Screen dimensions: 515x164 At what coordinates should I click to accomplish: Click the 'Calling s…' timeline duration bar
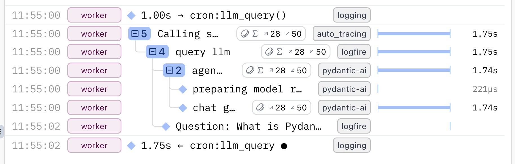point(414,34)
